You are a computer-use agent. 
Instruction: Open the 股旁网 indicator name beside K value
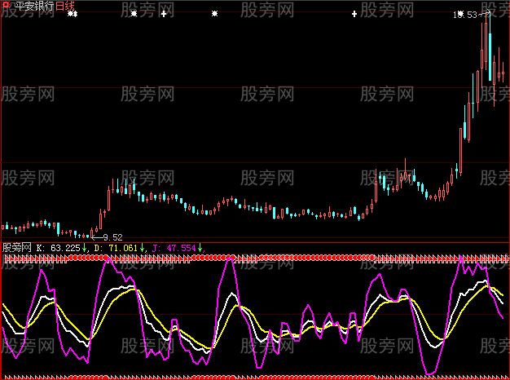(17, 247)
